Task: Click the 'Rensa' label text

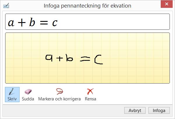Action: [90, 99]
